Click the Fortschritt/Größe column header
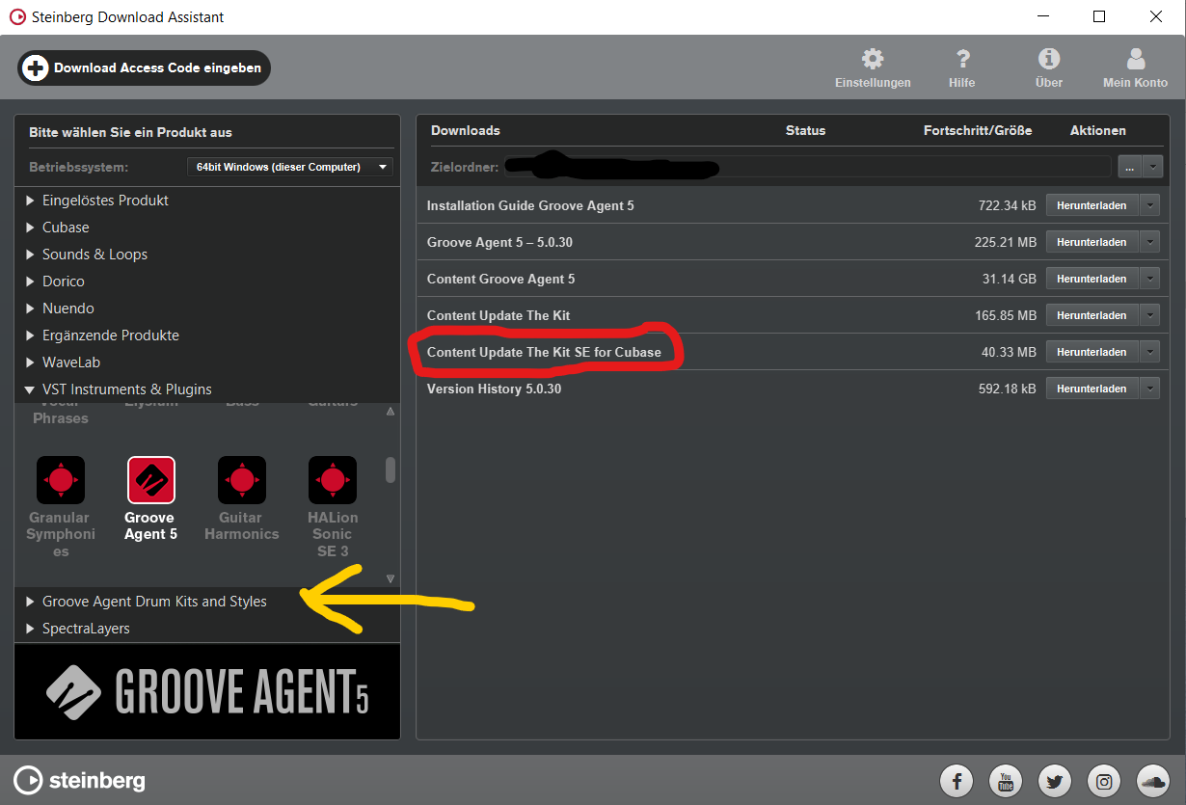Image resolution: width=1186 pixels, height=805 pixels. click(978, 130)
